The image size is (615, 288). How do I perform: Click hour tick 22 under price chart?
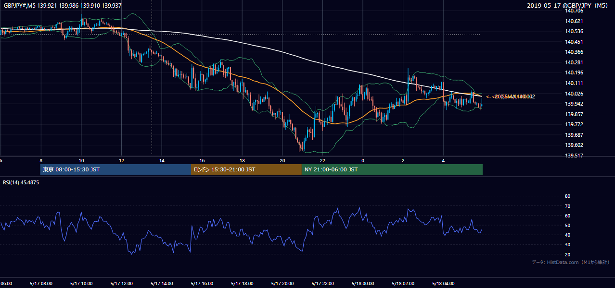(322, 160)
